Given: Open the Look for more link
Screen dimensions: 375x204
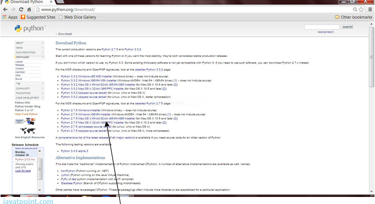Looking at the screenshot, I should click(23, 171).
